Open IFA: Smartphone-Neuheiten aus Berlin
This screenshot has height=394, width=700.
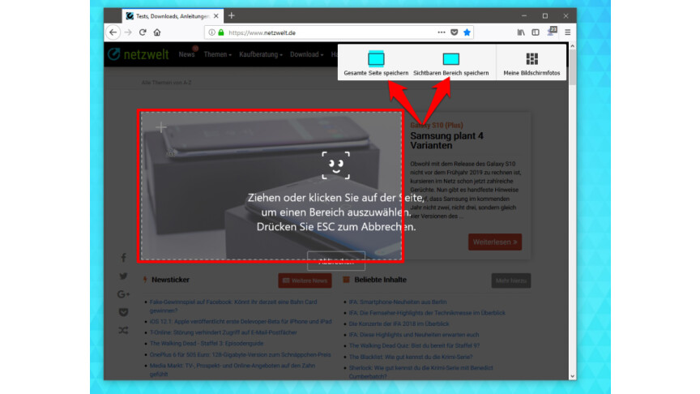click(397, 302)
